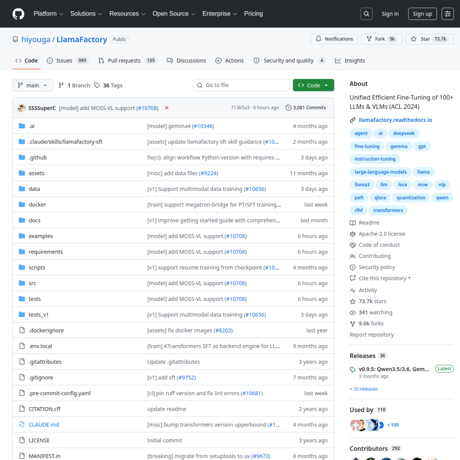This screenshot has width=460, height=460.
Task: Click the + 35 releases link
Action: pyautogui.click(x=363, y=389)
